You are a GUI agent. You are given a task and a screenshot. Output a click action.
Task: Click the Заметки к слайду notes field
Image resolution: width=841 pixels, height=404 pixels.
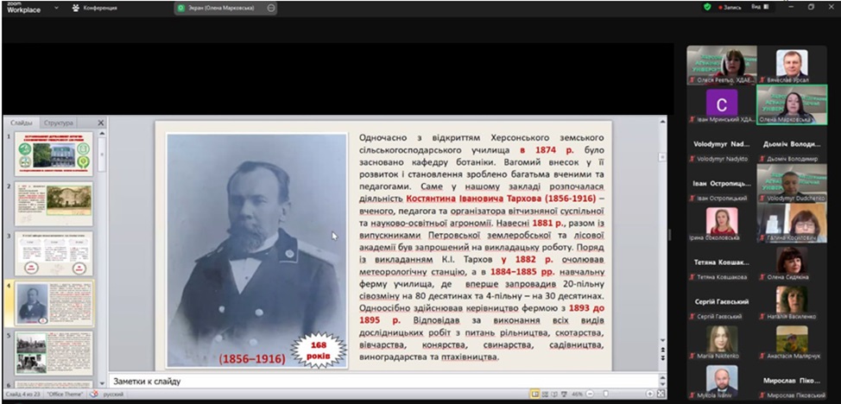point(383,382)
